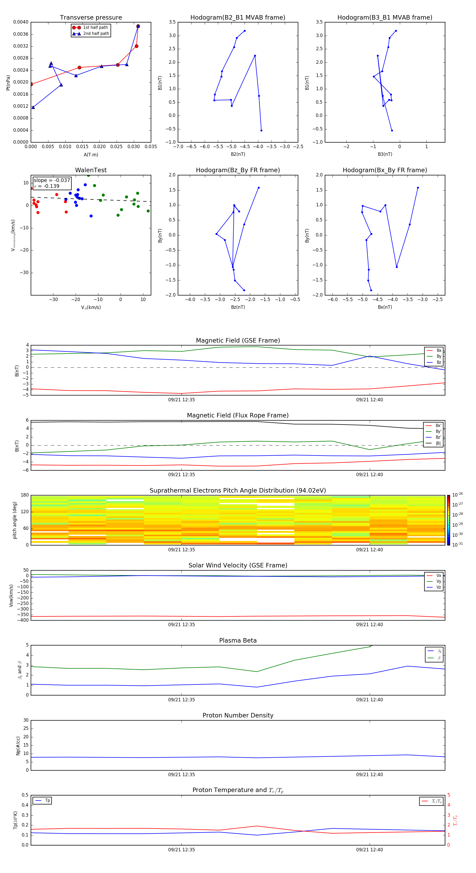Click the "WalenTest" plot title
476x873 pixels.
pos(91,170)
